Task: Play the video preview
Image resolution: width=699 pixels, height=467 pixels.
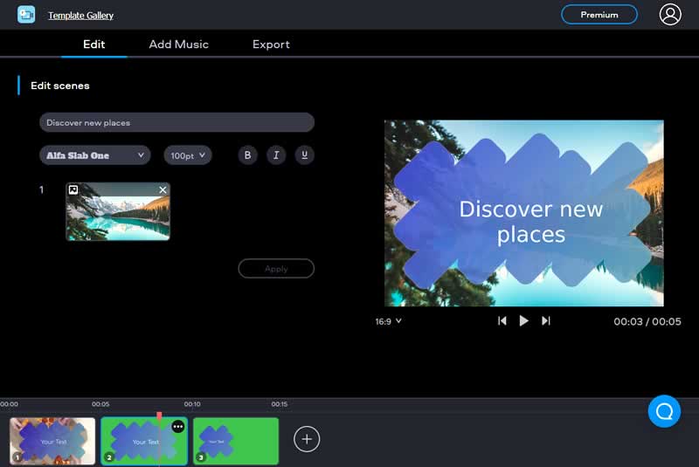Action: pos(523,321)
